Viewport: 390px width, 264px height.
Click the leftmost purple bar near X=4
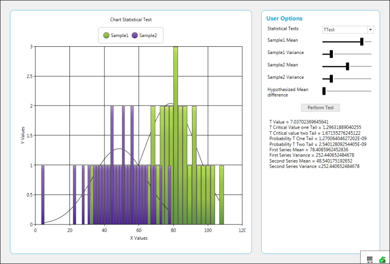click(x=43, y=195)
